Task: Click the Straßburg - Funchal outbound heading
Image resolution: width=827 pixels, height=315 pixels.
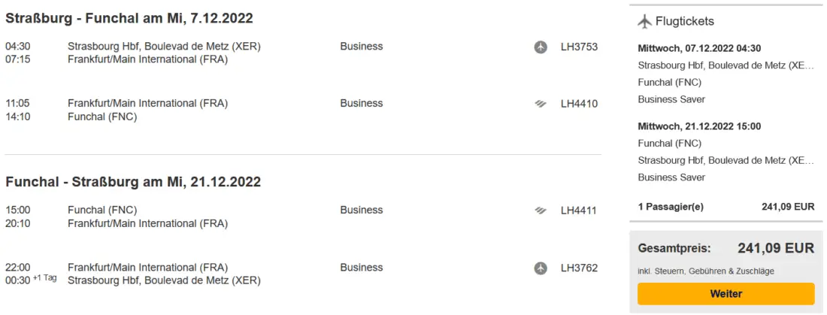Action: click(x=129, y=18)
